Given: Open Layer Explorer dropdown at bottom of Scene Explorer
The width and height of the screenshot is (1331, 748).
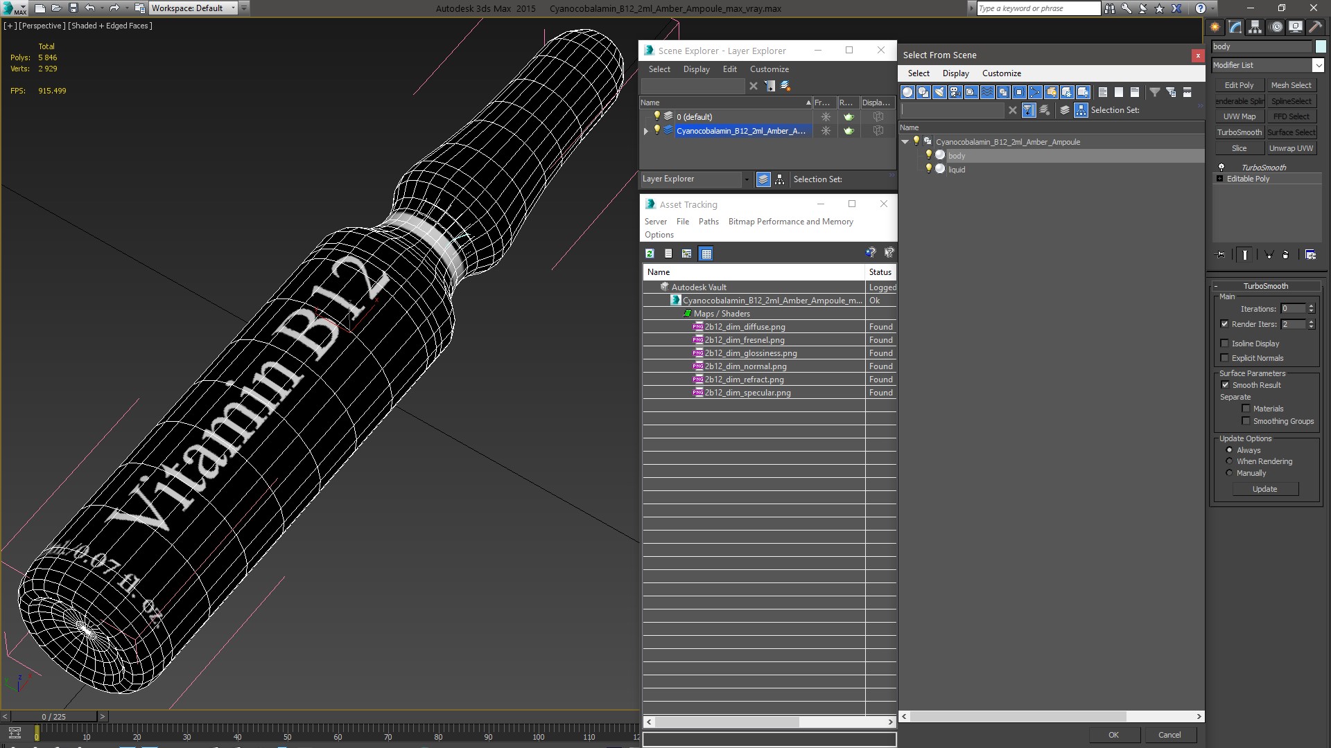Looking at the screenshot, I should click(x=747, y=179).
